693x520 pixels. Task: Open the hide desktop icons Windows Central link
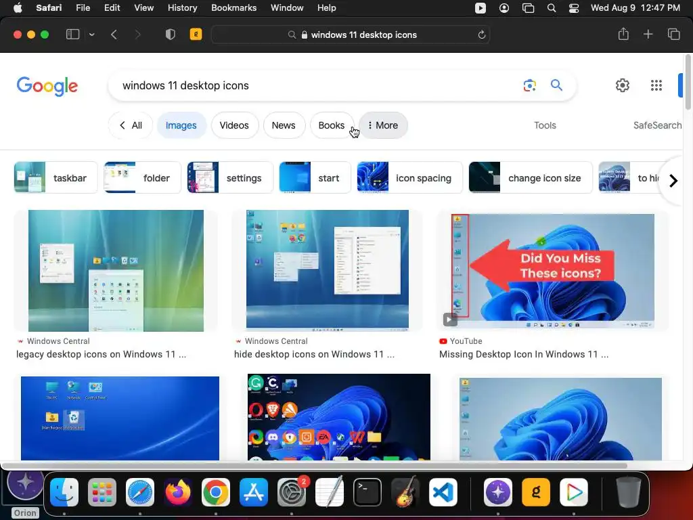tap(314, 354)
